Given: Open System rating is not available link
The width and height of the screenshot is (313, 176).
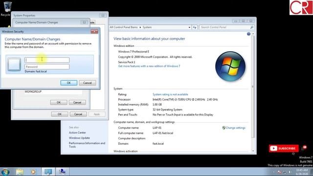Looking at the screenshot, I should (x=170, y=94).
